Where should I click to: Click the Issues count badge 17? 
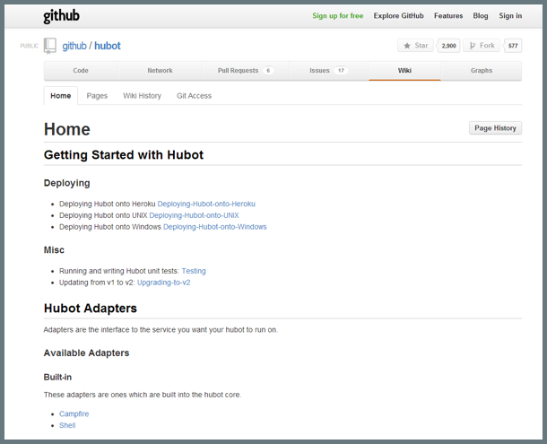341,71
